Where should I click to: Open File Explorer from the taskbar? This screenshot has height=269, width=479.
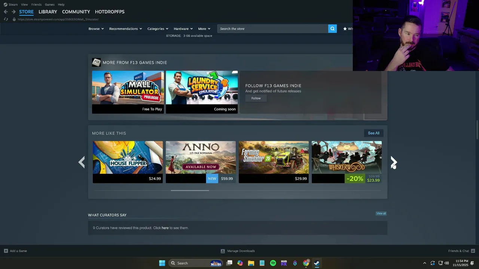(251, 263)
